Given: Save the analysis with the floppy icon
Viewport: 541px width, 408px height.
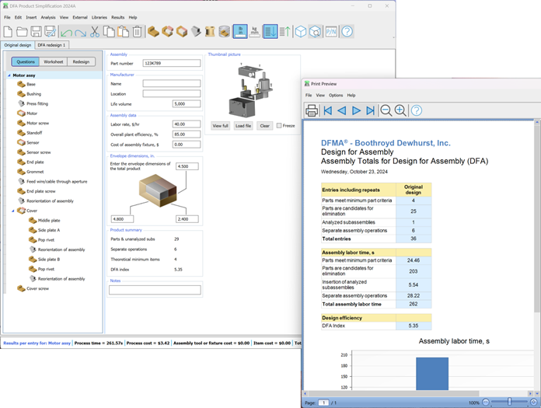Looking at the screenshot, I should click(36, 32).
